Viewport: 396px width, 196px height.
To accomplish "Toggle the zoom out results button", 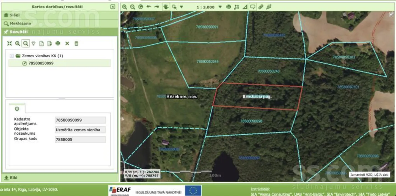I will pyautogui.click(x=26, y=43).
